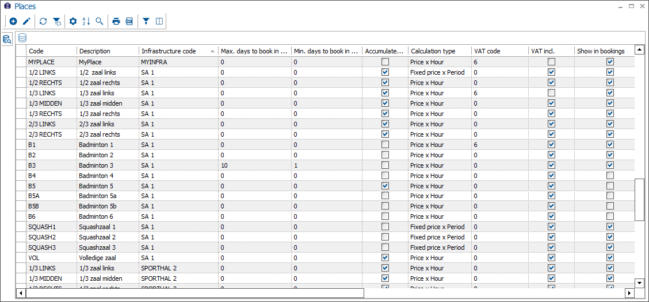649x302 pixels.
Task: Refresh the places list
Action: (43, 21)
